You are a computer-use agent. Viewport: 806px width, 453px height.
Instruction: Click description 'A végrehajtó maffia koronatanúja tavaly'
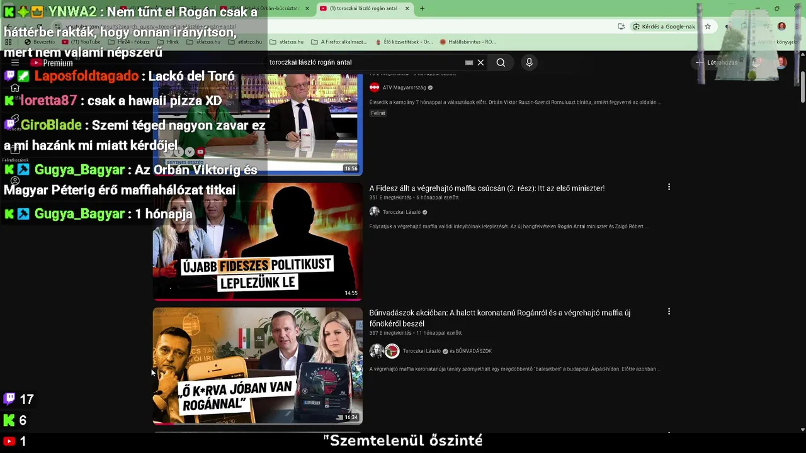click(x=515, y=369)
